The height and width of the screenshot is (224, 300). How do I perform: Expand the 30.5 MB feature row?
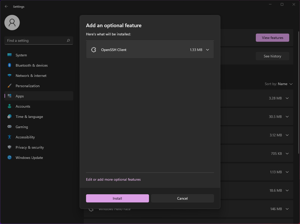coord(287,117)
